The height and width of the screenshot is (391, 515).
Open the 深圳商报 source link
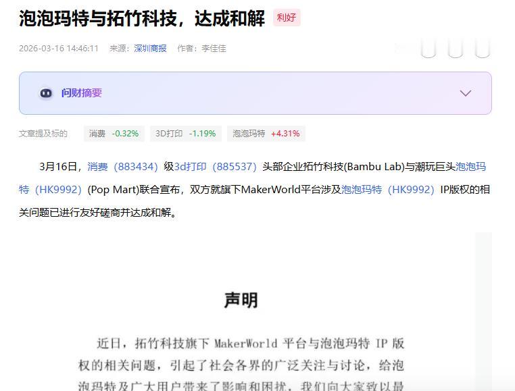[x=150, y=49]
